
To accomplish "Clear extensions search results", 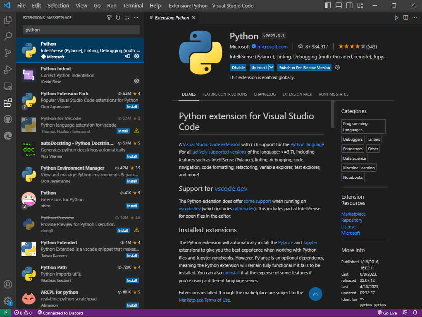I will tap(127, 17).
